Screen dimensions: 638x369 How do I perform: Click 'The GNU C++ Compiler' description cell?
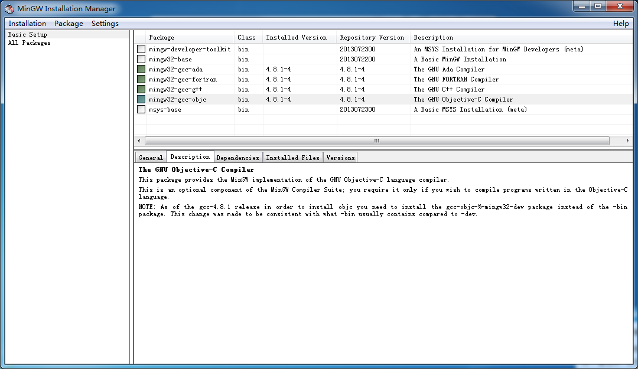click(x=449, y=90)
